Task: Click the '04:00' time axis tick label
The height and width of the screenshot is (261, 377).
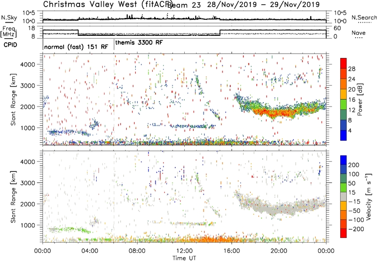Action: coord(90,251)
